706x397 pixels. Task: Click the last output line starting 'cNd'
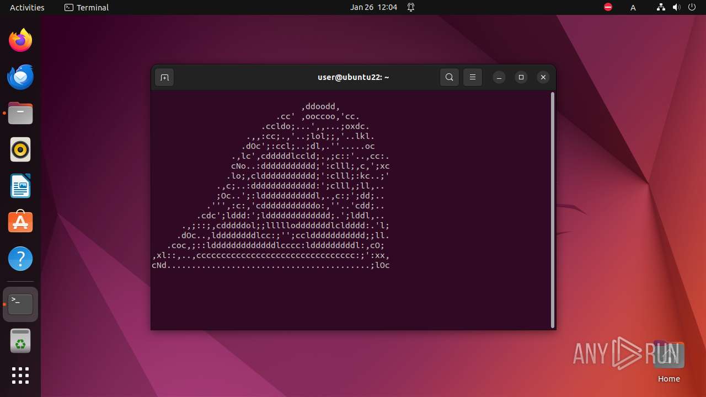(x=271, y=265)
